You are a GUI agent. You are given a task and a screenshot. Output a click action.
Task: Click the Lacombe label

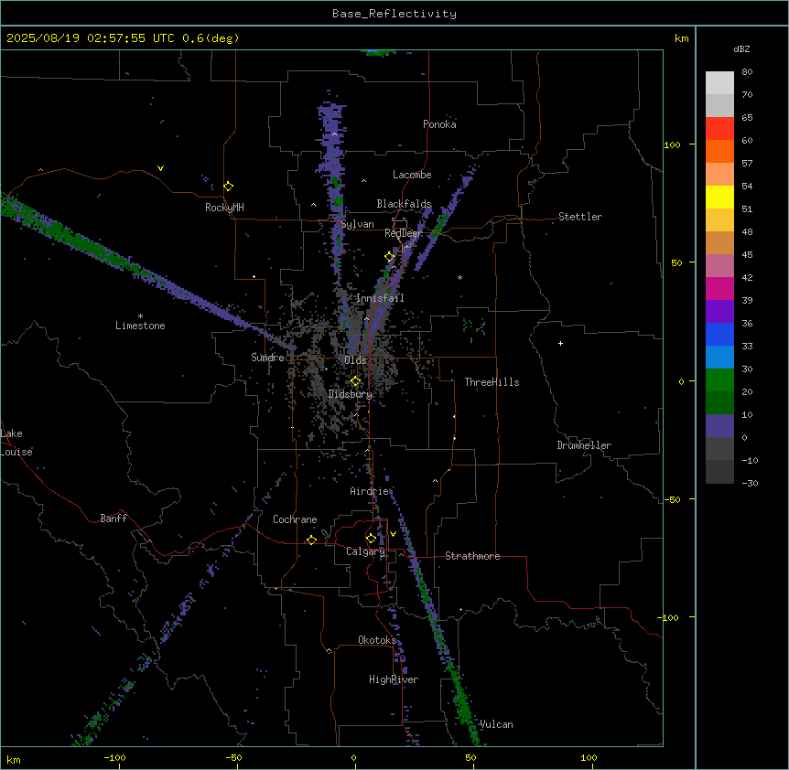pyautogui.click(x=412, y=175)
